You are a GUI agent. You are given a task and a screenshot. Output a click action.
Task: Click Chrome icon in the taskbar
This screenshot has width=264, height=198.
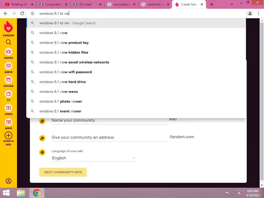tap(37, 193)
